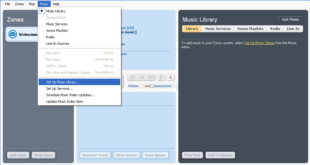The image size is (310, 165).
Task: Toggle the repeat icon button
Action: [x=151, y=78]
